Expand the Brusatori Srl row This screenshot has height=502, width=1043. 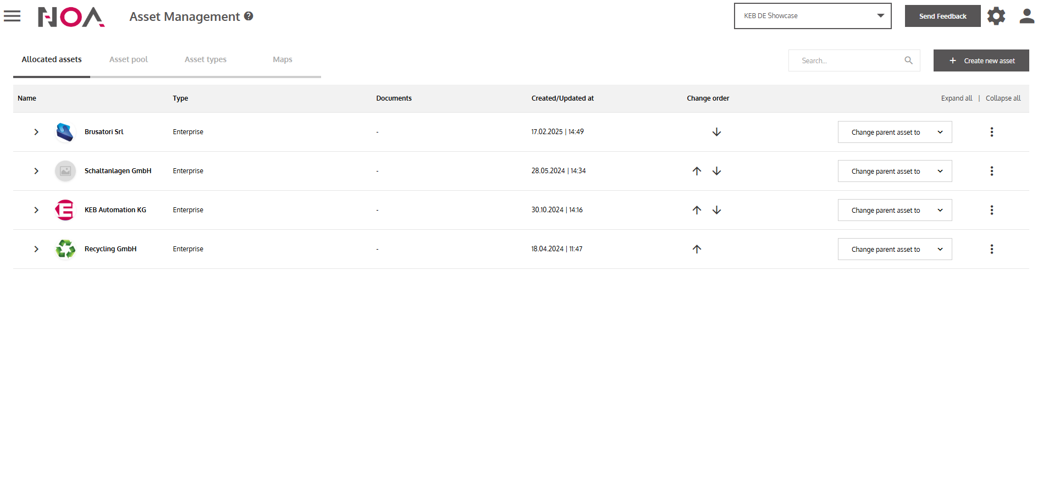pyautogui.click(x=36, y=132)
